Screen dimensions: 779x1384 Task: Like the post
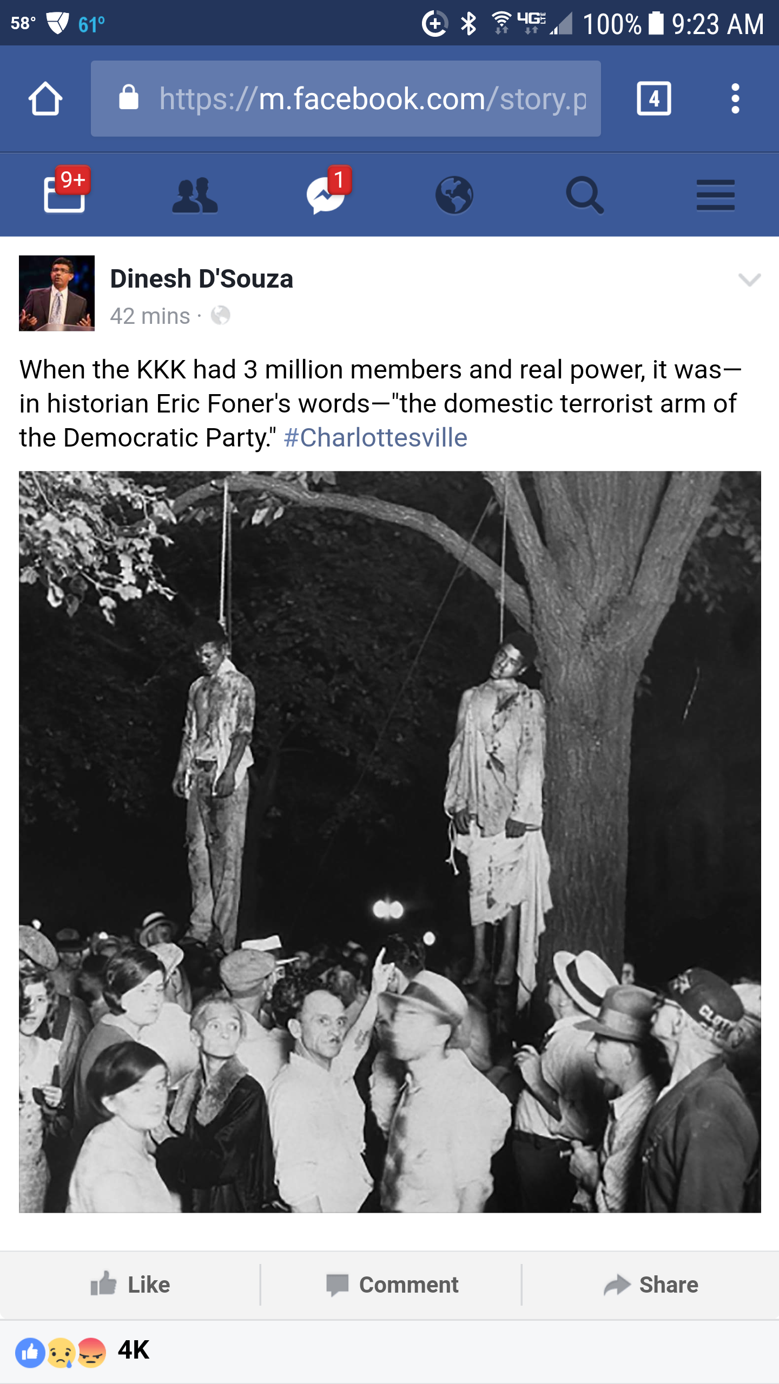pyautogui.click(x=130, y=1285)
